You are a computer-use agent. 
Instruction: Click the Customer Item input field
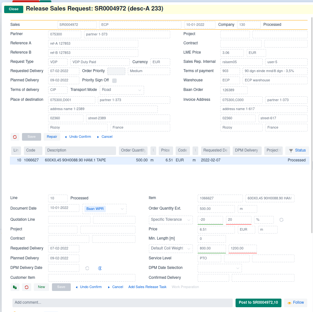click(91, 278)
